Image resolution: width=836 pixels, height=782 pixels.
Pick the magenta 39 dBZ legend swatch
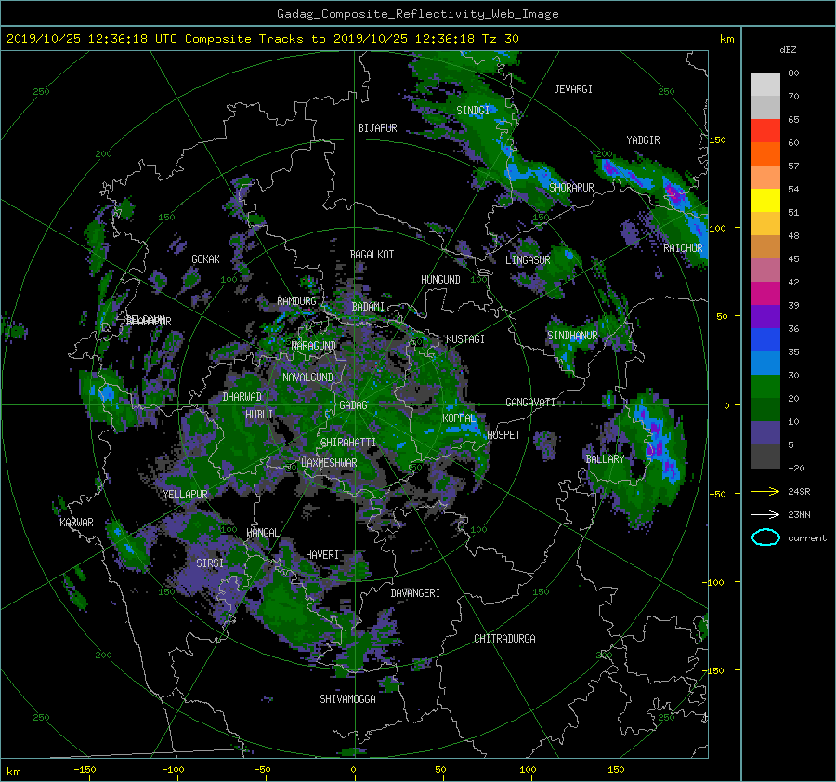point(765,294)
